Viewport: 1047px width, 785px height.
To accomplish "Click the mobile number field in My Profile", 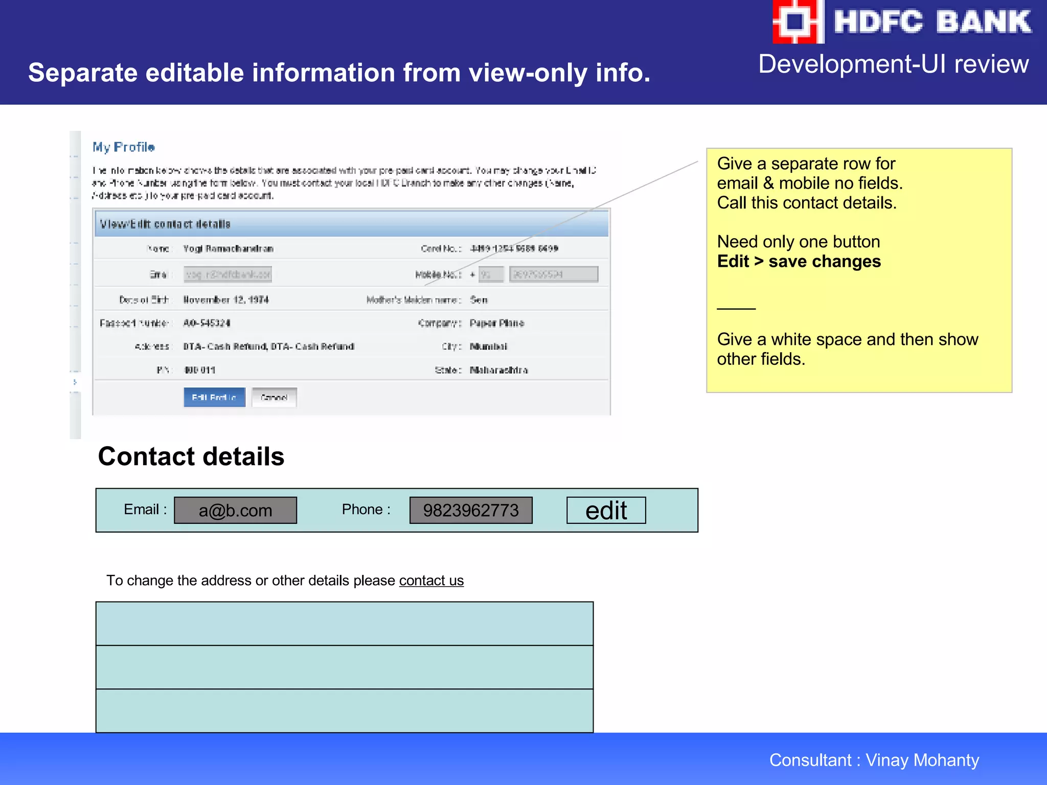I will point(554,274).
